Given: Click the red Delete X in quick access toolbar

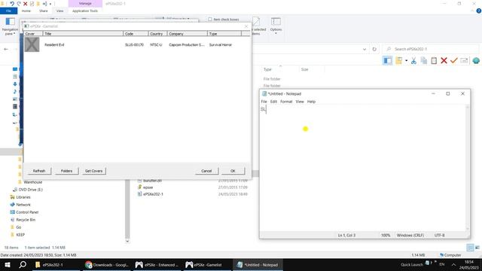Looking at the screenshot, I should (25, 4).
